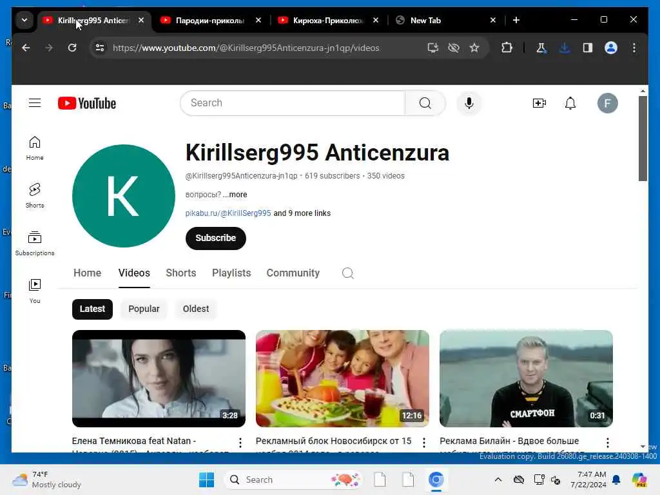Close the Kirillserg995 Anticenzura tab
This screenshot has width=660, height=495.
tap(141, 20)
